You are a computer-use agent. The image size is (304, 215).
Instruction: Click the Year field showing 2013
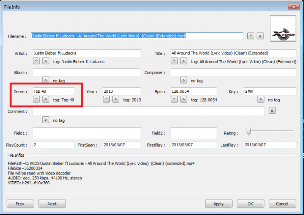click(122, 91)
